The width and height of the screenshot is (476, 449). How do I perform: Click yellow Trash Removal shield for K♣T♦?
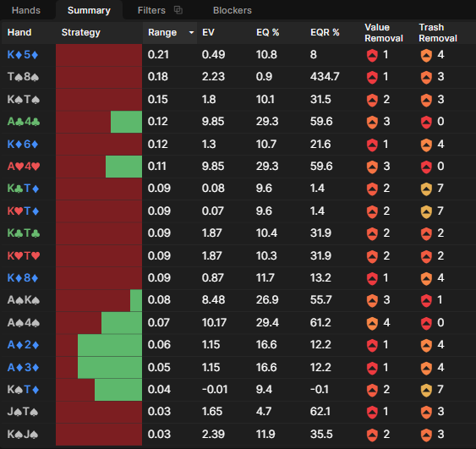(x=426, y=189)
